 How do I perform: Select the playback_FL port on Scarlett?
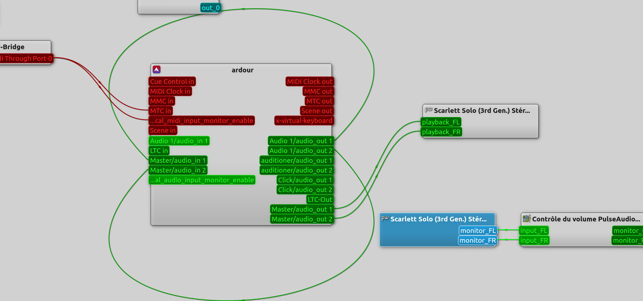[441, 122]
